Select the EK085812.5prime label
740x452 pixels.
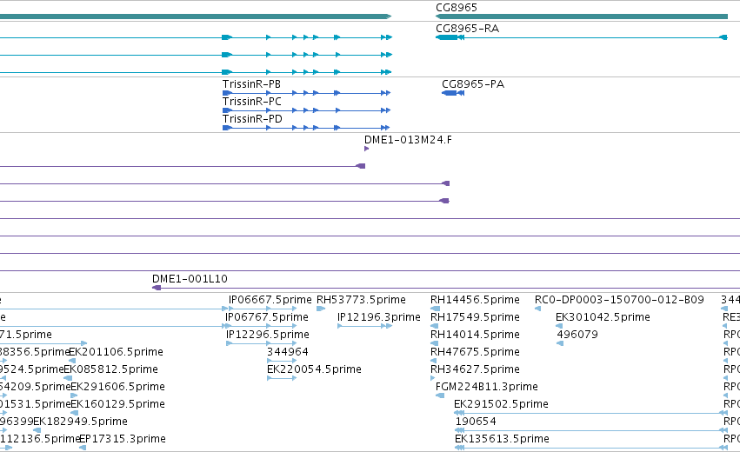click(x=111, y=369)
